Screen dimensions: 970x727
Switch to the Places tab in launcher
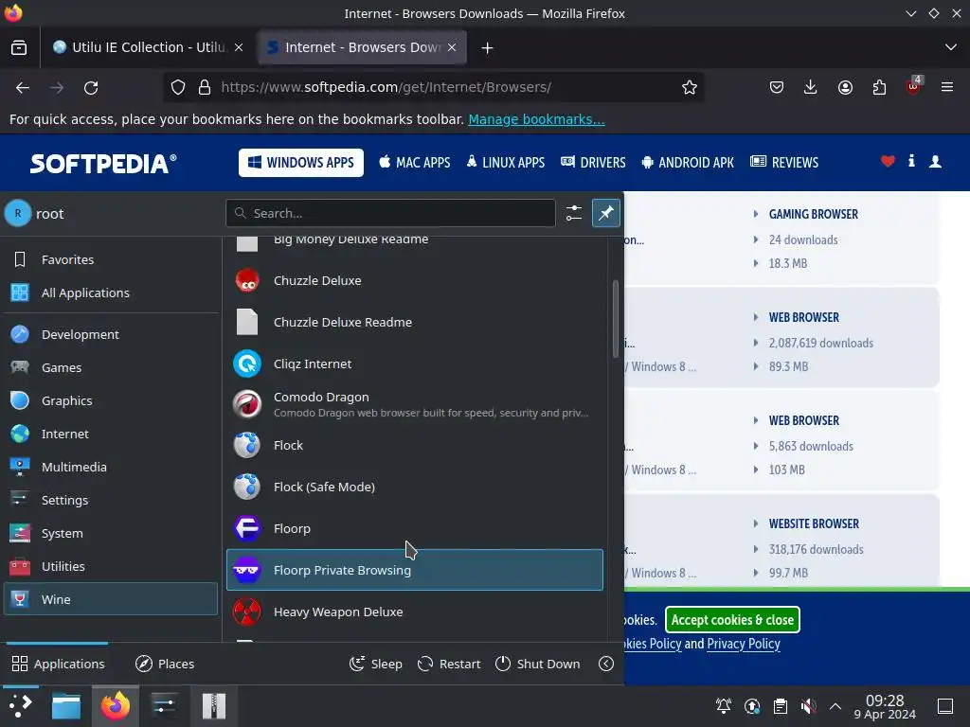[165, 664]
